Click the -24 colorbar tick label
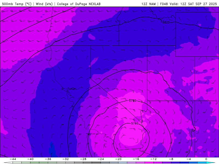This screenshot has height=164, width=219. pyautogui.click(x=101, y=159)
